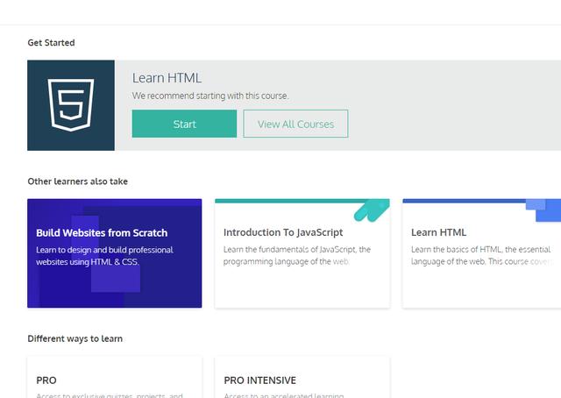Open the Build Websites from Scratch card
Image resolution: width=561 pixels, height=398 pixels.
click(x=115, y=253)
